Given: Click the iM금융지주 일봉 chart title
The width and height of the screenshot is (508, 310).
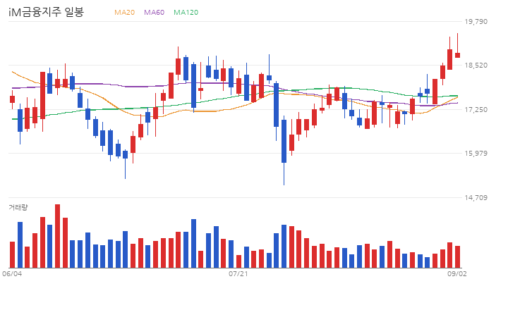Looking at the screenshot, I should [46, 12].
